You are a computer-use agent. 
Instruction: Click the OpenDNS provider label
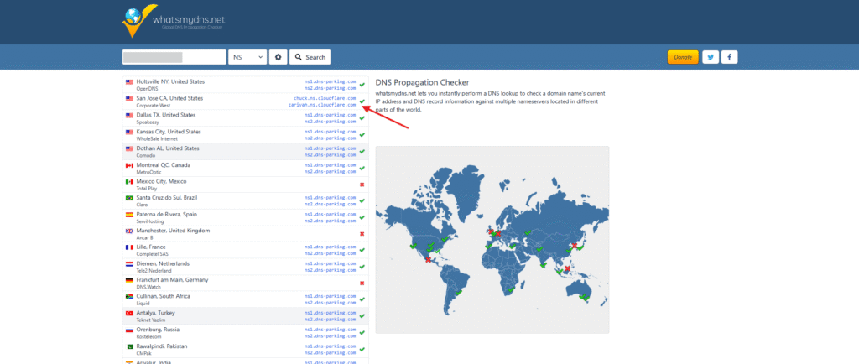click(x=147, y=89)
